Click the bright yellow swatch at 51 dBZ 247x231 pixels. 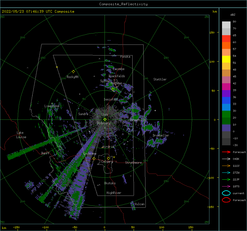(x=226, y=59)
